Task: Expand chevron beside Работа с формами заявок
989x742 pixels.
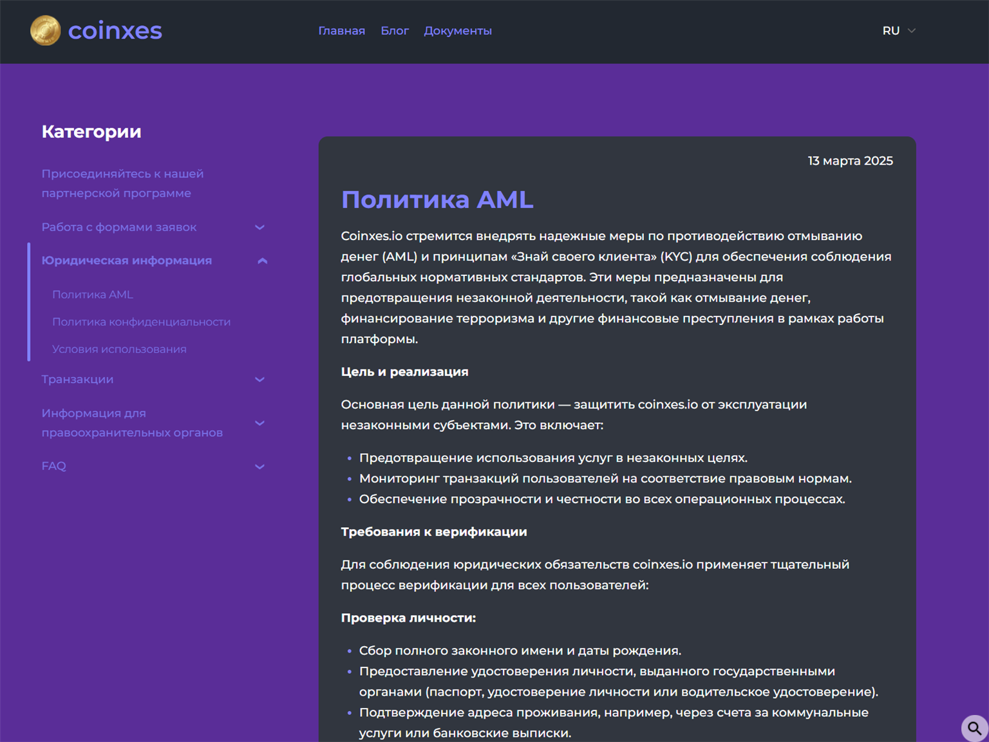Action: pos(260,227)
